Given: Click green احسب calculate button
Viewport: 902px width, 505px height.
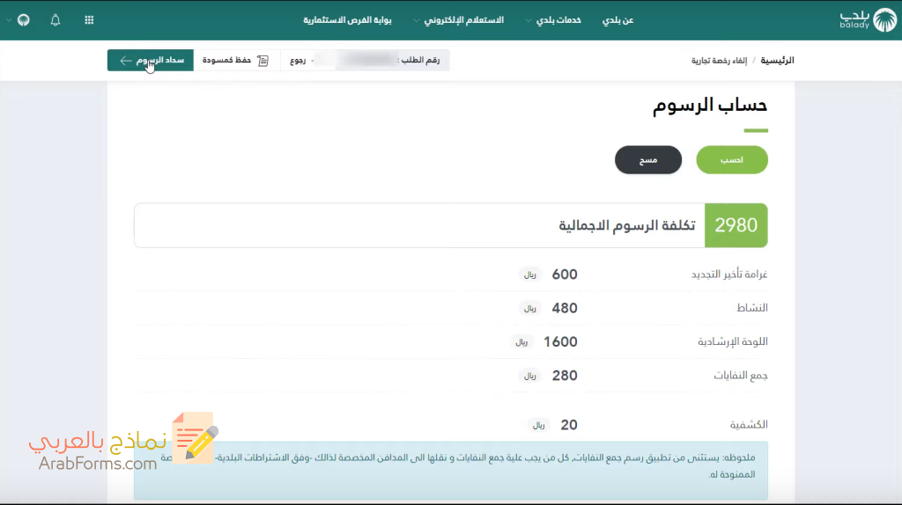Looking at the screenshot, I should [x=732, y=160].
